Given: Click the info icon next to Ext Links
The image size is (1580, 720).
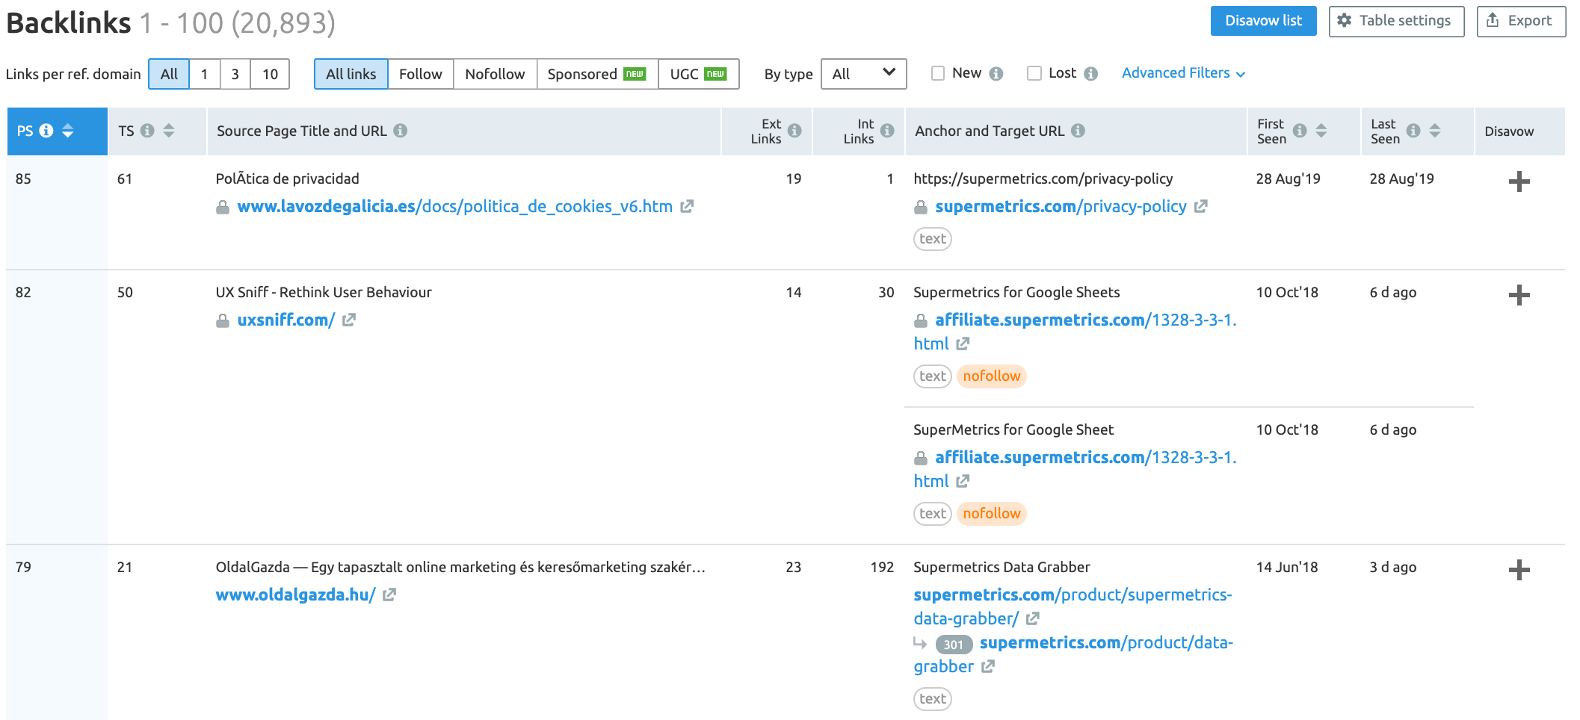Looking at the screenshot, I should [794, 131].
